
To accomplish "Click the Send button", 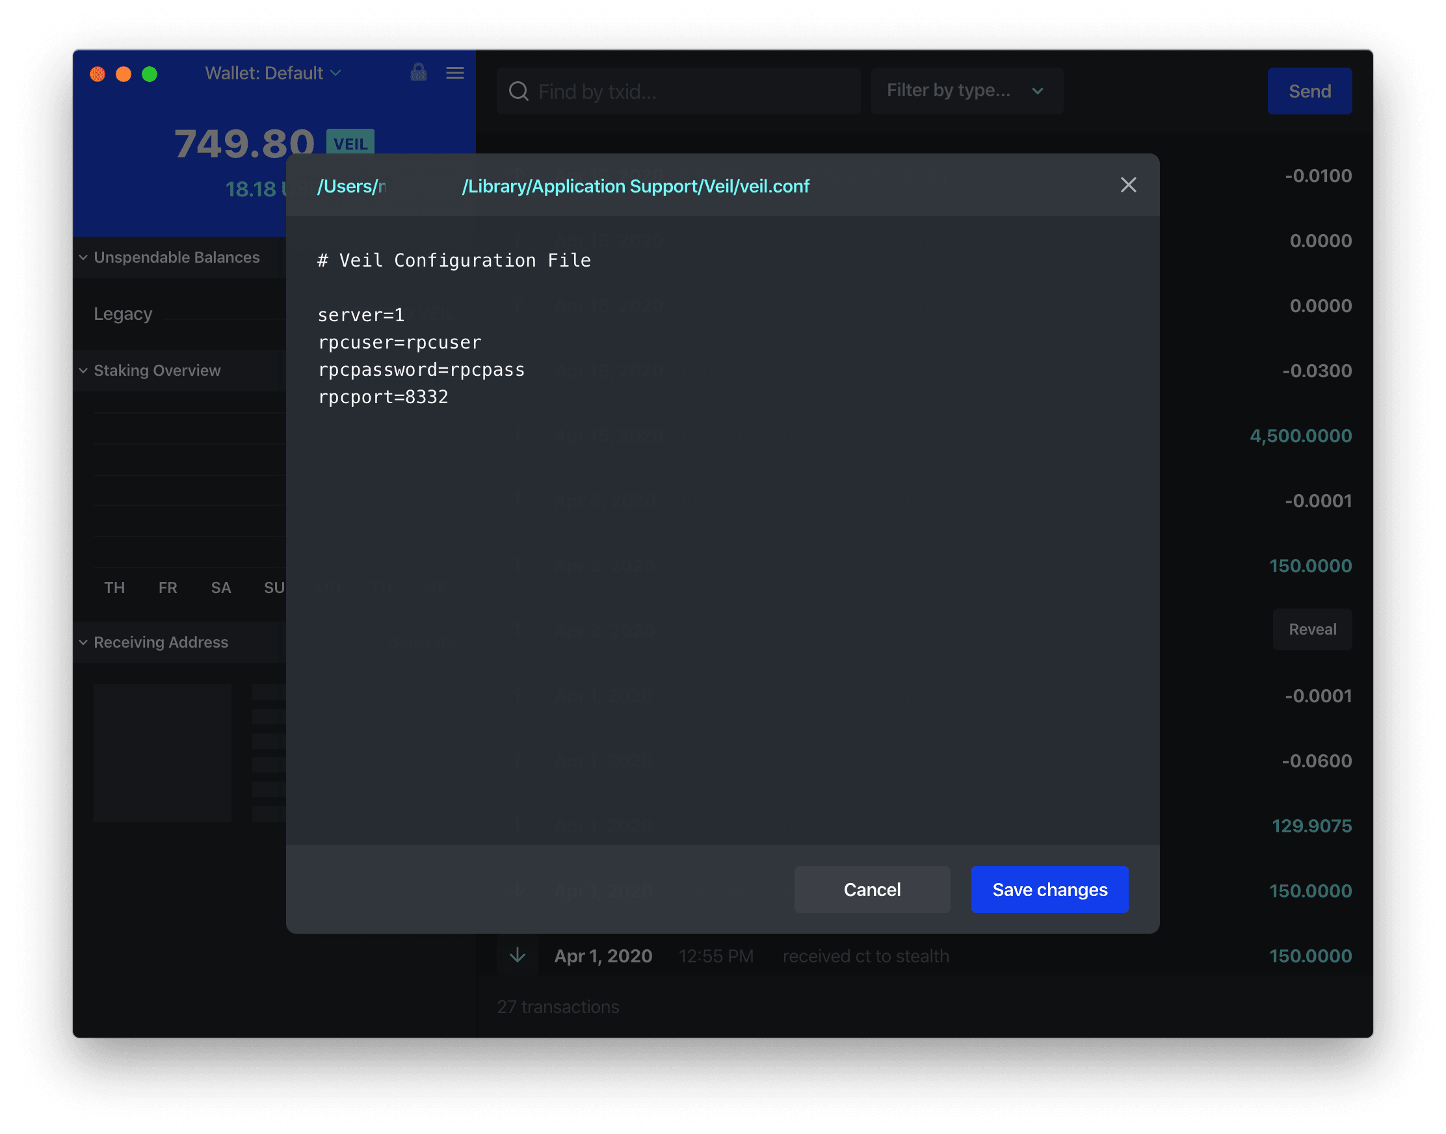I will point(1309,91).
